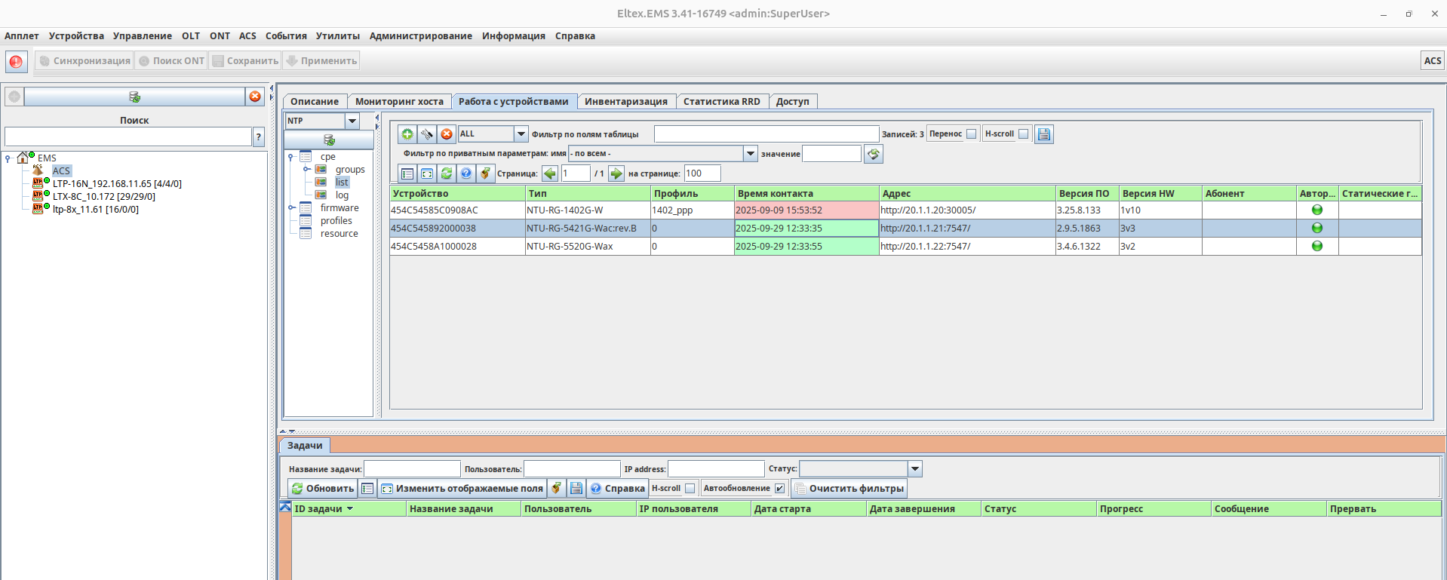The width and height of the screenshot is (1447, 580).
Task: Click the green status indicator for 454C5458A1000028
Action: [x=1317, y=247]
